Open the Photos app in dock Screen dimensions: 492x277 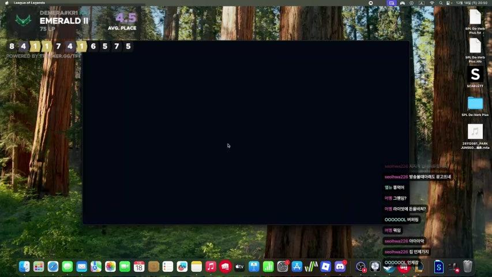pyautogui.click(x=110, y=267)
